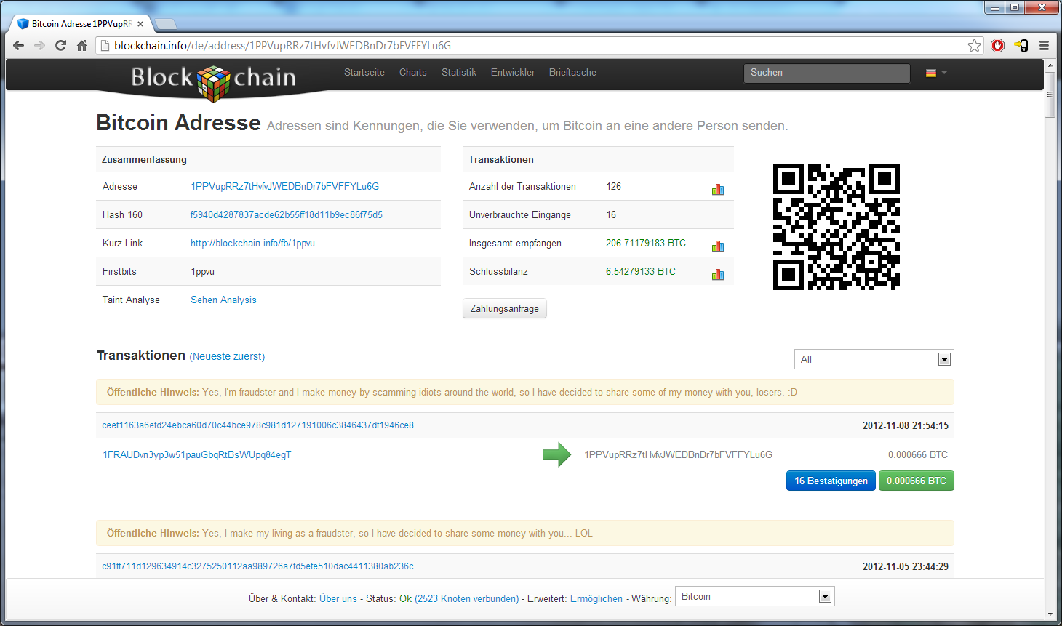Image resolution: width=1062 pixels, height=626 pixels.
Task: Open the Kurz-Link blockchain.info/fb/1ppvu
Action: (x=252, y=243)
